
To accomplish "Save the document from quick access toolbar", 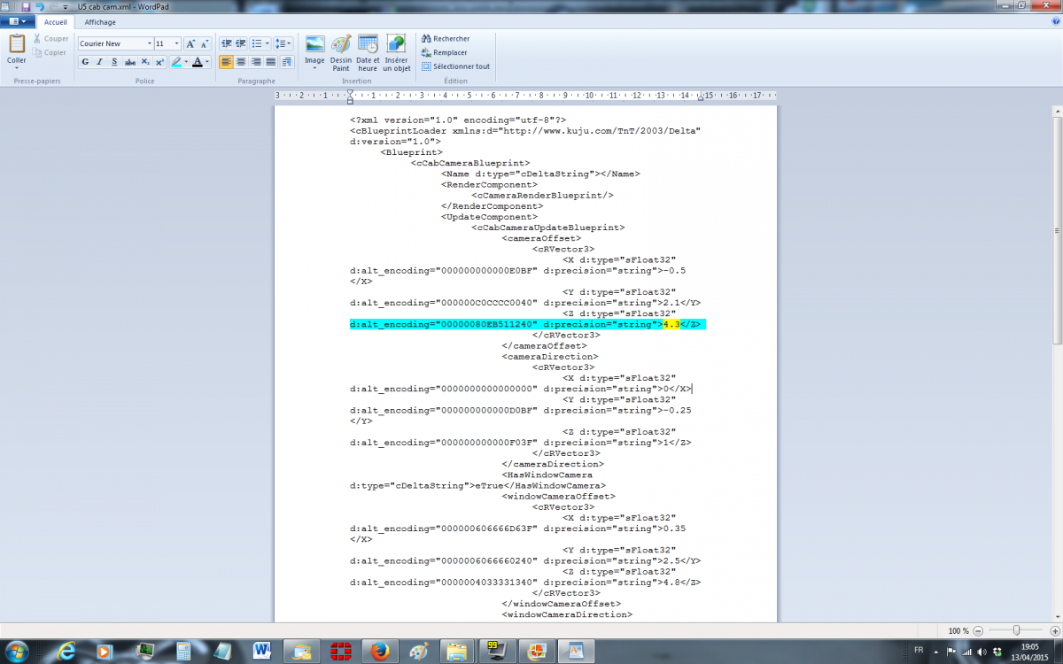I will click(x=26, y=6).
